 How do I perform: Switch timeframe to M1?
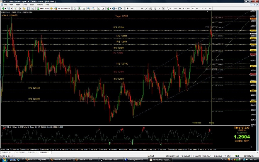pyautogui.click(x=175, y=8)
